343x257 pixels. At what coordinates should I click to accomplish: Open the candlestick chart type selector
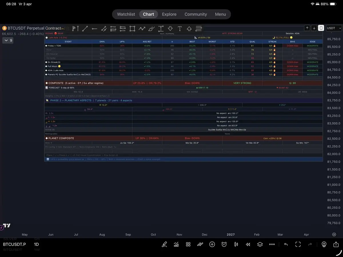click(x=236, y=244)
